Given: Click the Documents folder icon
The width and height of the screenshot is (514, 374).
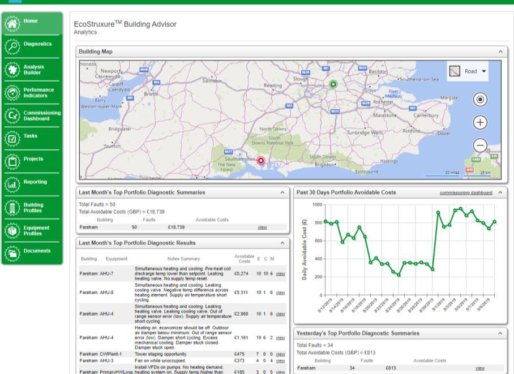Looking at the screenshot, I should coord(12,253).
